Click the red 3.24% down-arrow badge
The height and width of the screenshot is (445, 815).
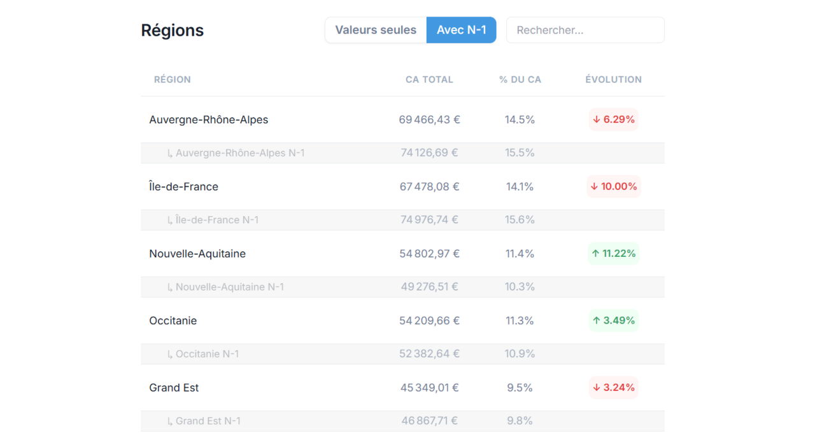click(613, 388)
